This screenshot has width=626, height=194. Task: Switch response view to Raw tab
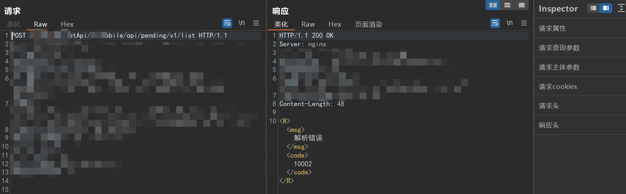tap(308, 24)
